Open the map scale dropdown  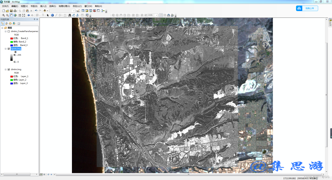coord(74,10)
